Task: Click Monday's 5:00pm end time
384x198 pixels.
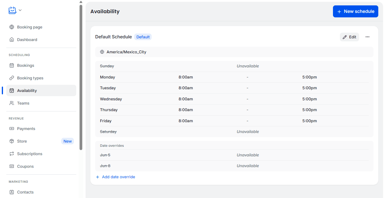Action: 310,77
